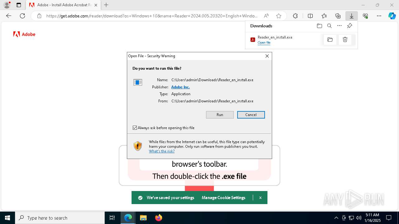This screenshot has width=399, height=224.
Task: Open more options in Downloads panel
Action: tap(339, 26)
